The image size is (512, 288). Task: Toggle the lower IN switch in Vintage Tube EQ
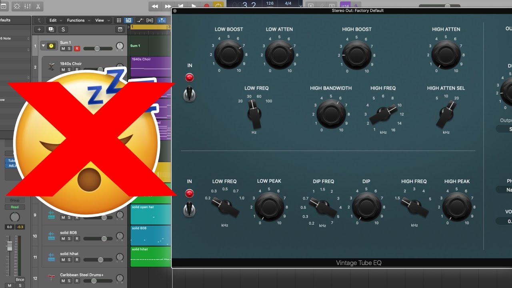[189, 210]
